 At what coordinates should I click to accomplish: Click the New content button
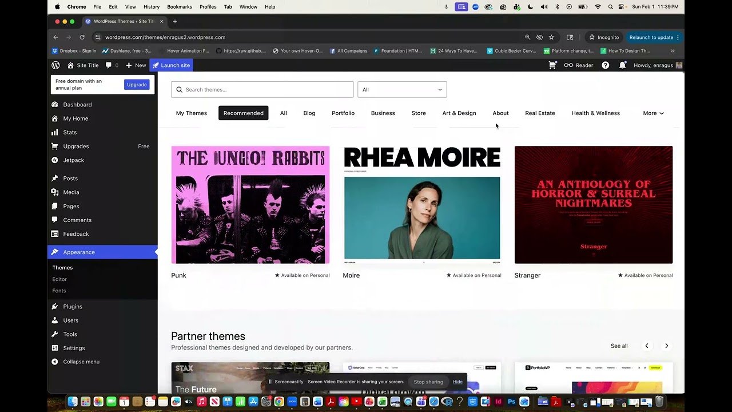[136, 65]
